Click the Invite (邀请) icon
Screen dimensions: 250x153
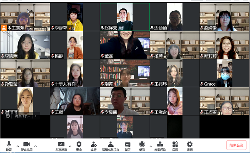94,146
